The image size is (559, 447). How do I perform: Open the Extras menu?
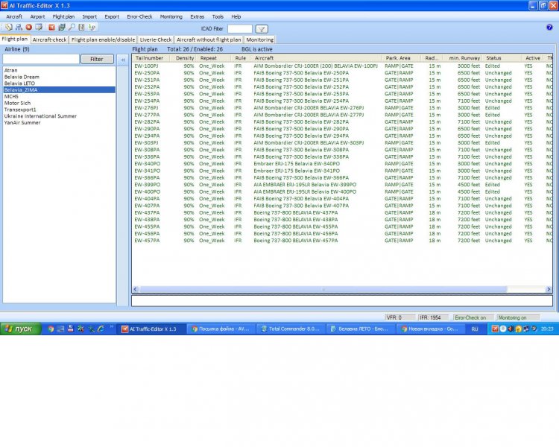point(198,16)
